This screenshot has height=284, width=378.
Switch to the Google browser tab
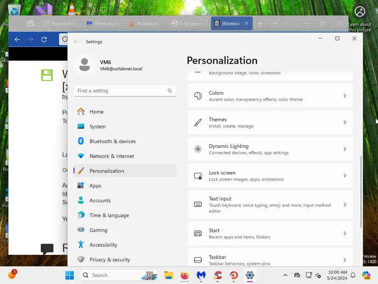(187, 23)
